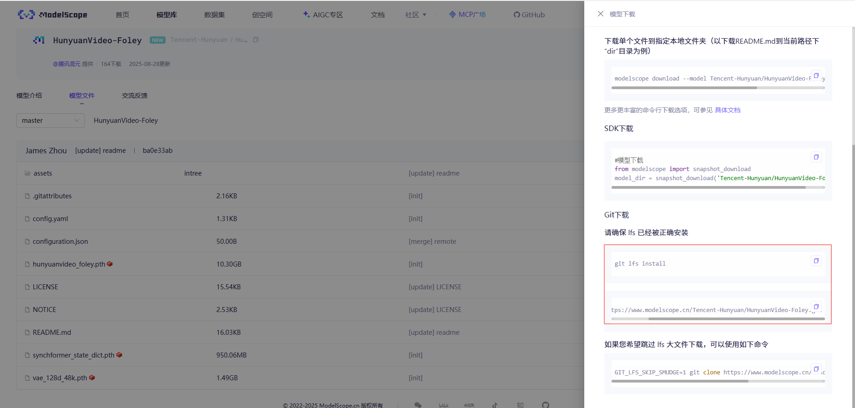Open the config.yaml file
Screen dimensions: 855x408
tap(50, 219)
